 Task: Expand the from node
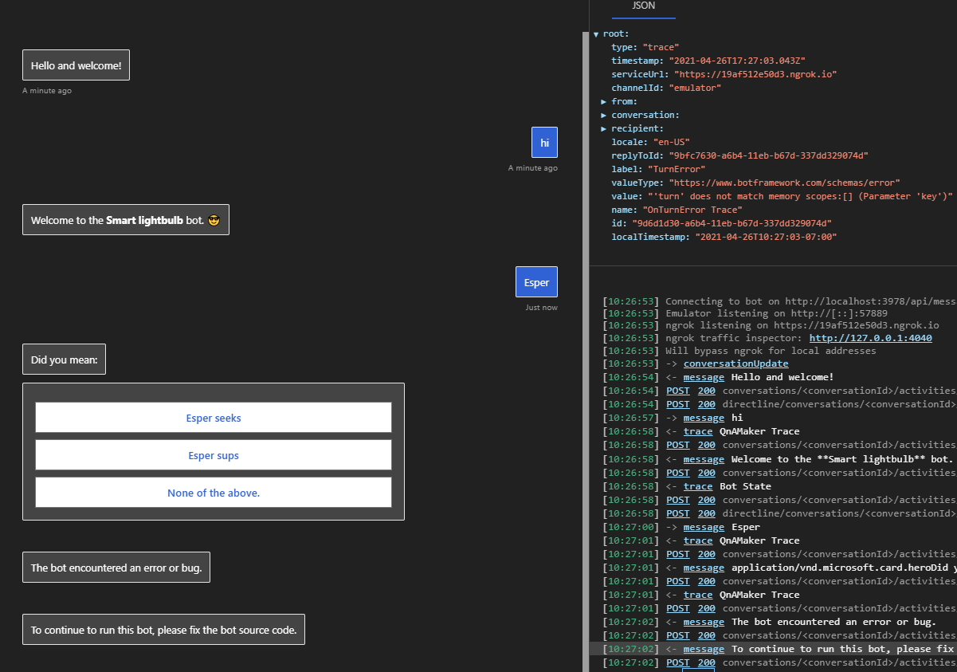click(603, 100)
